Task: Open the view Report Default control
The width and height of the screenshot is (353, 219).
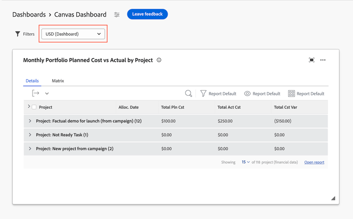Action: (x=262, y=94)
